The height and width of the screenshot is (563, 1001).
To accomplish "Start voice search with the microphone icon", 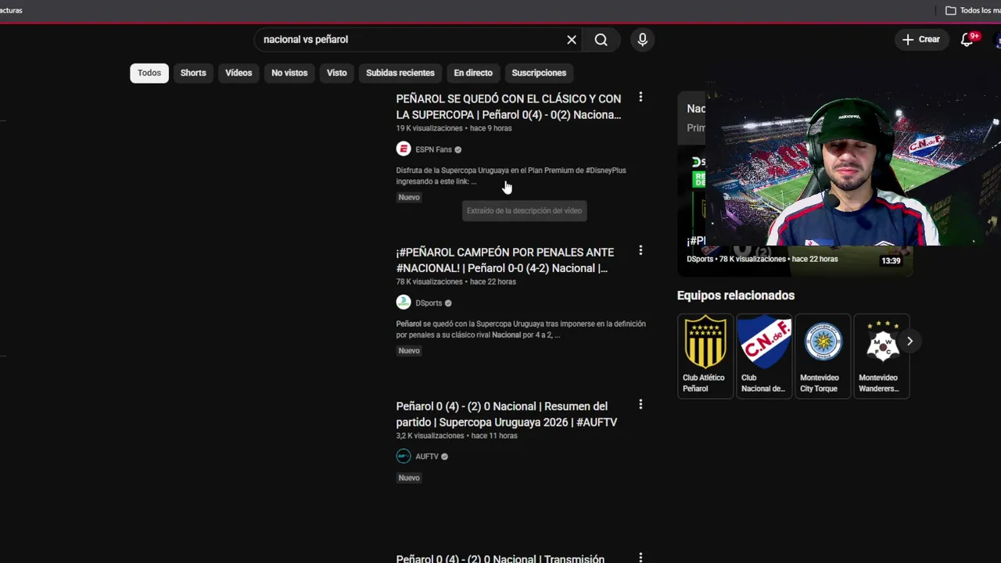I will (x=642, y=40).
